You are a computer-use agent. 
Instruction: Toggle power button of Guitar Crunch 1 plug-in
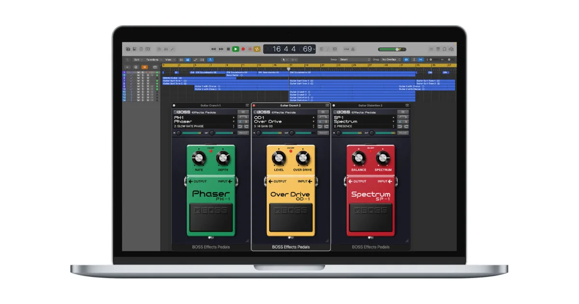click(x=174, y=105)
